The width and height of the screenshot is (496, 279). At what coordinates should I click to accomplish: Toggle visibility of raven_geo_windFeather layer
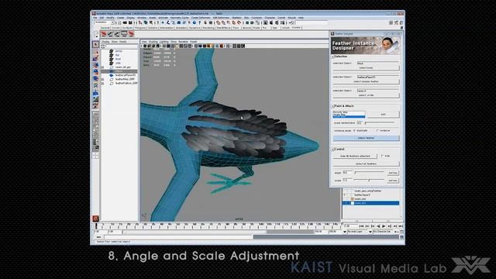click(345, 191)
